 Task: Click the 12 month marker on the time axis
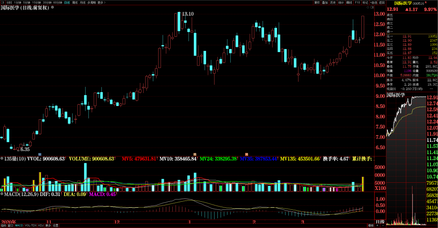pos(117,222)
